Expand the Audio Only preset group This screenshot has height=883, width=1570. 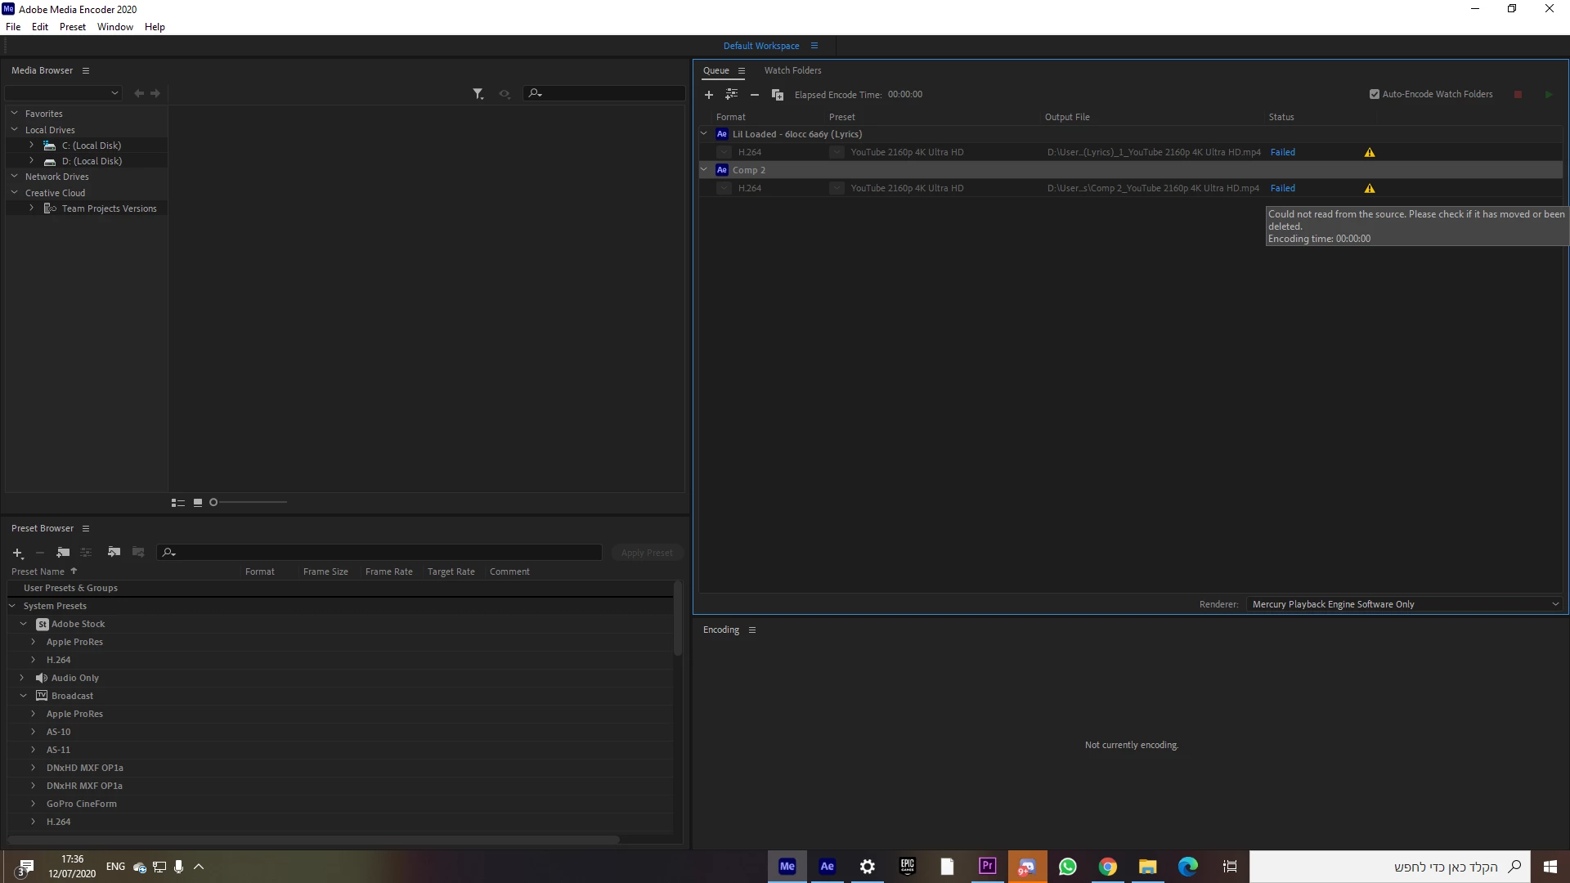click(22, 678)
